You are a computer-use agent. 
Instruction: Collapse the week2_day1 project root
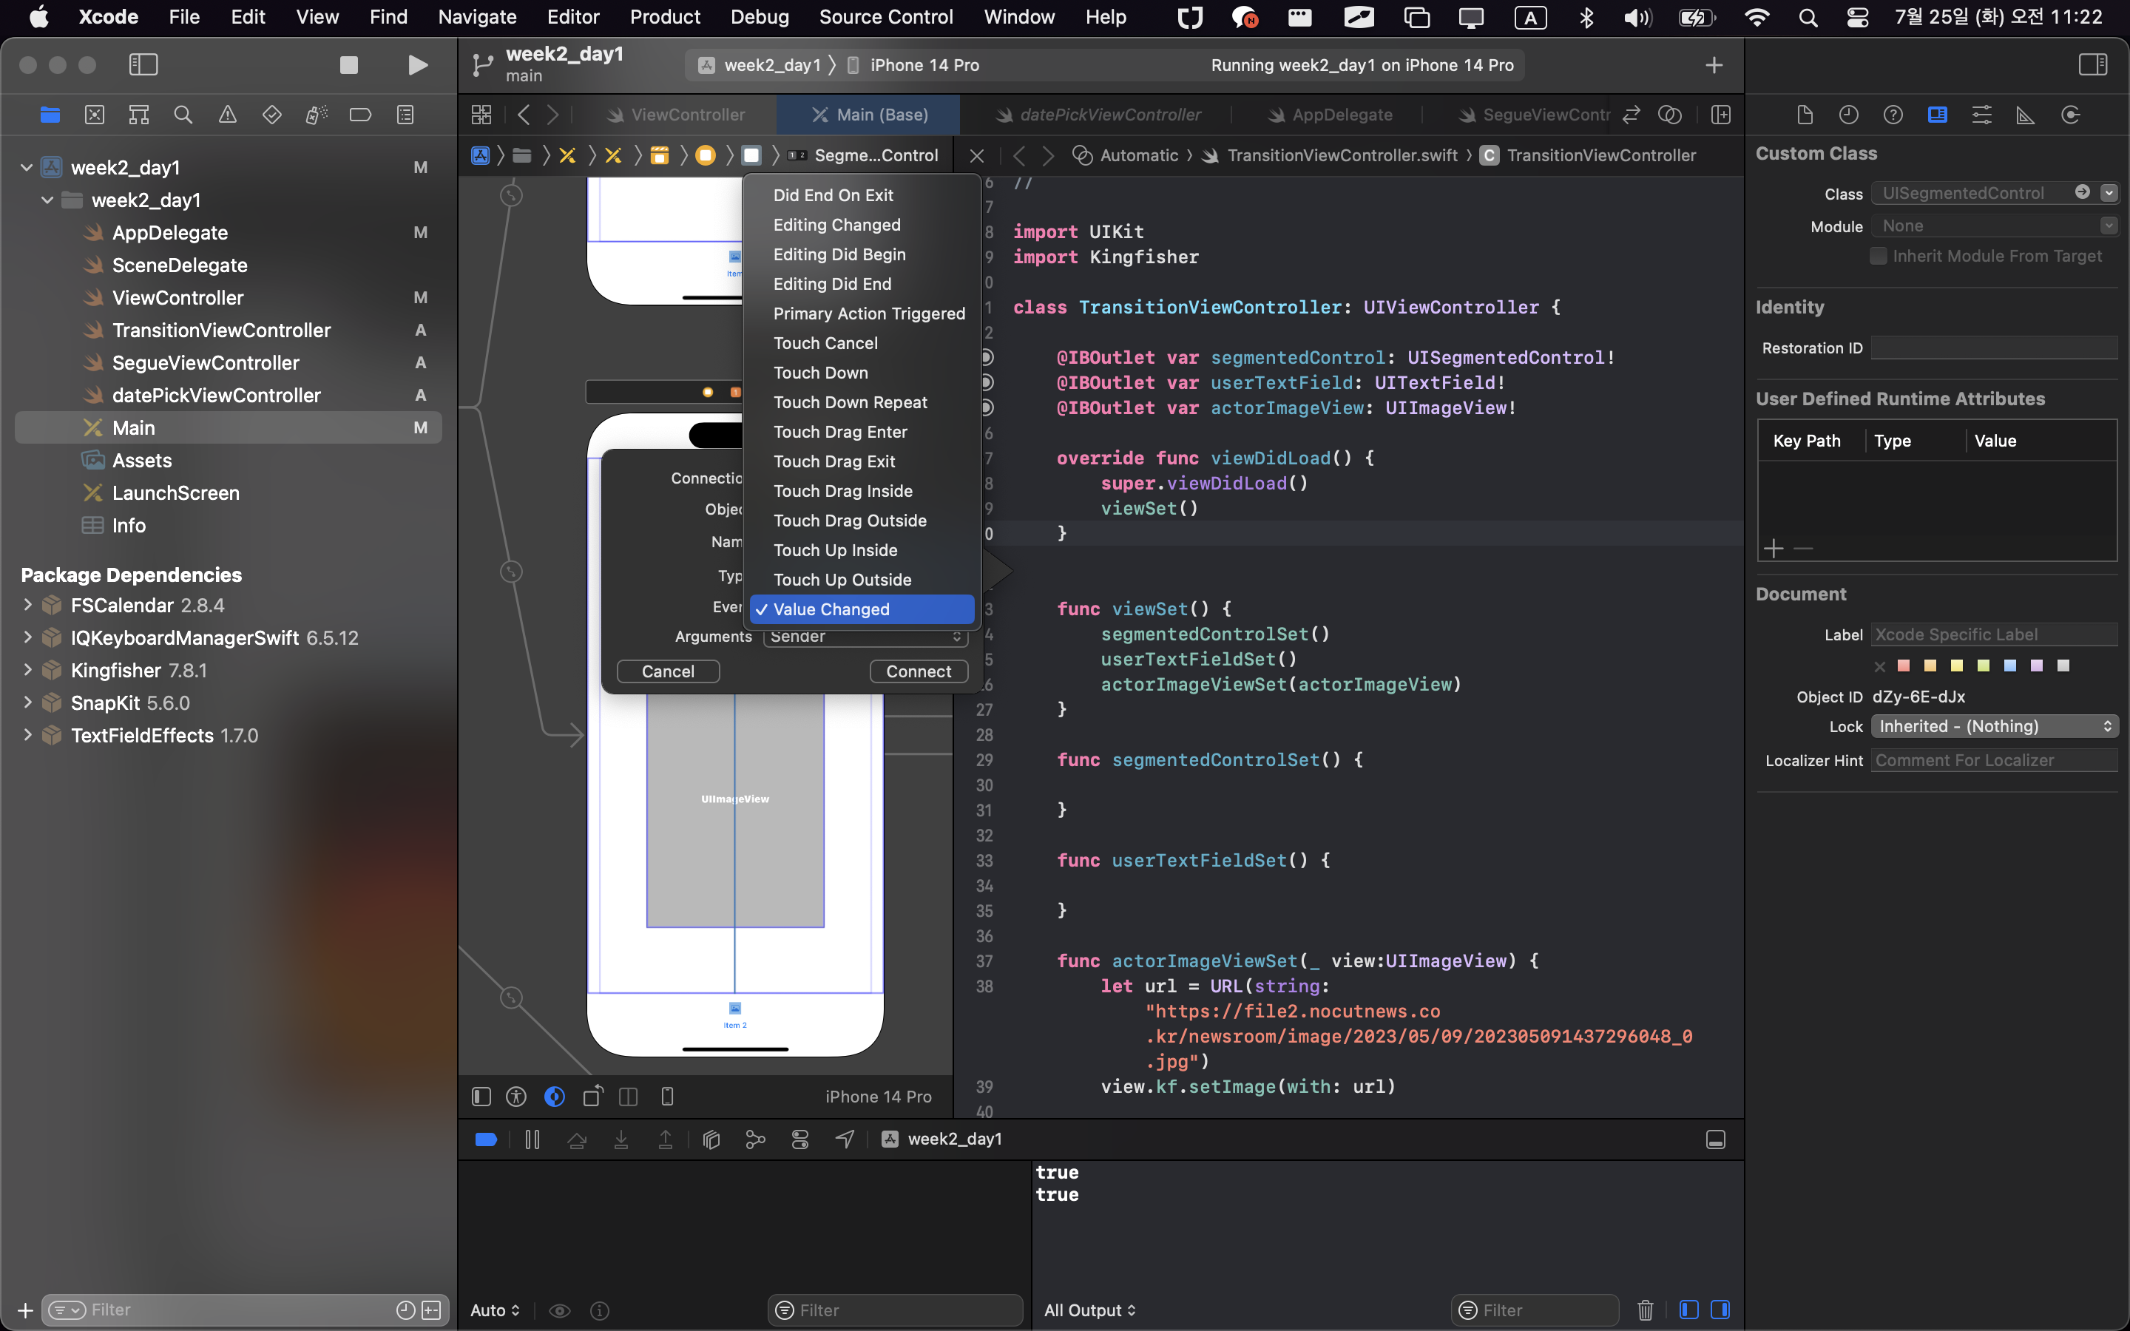[x=27, y=167]
